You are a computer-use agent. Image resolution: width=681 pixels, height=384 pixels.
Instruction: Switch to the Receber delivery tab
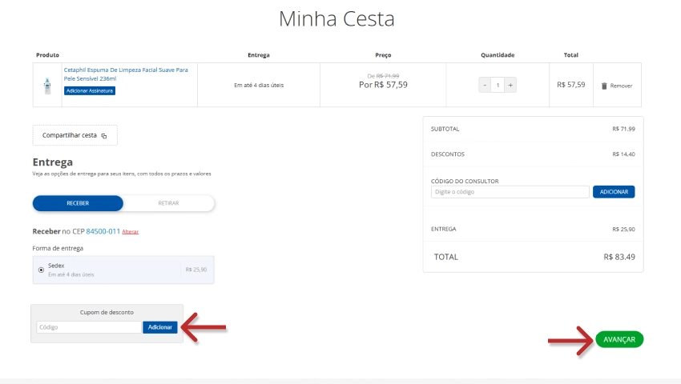click(x=78, y=203)
